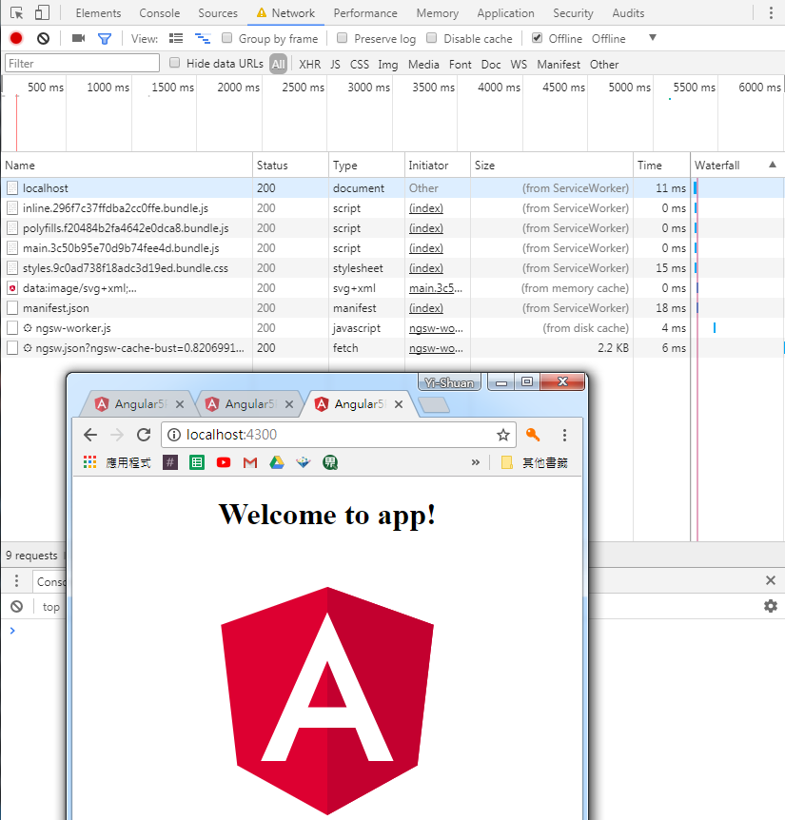The width and height of the screenshot is (785, 820).
Task: Open the apps grid bookmark icon
Action: tap(90, 462)
